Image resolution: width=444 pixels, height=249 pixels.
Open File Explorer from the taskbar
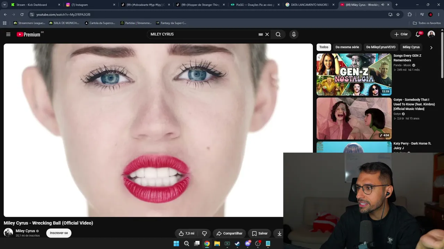pos(217,243)
